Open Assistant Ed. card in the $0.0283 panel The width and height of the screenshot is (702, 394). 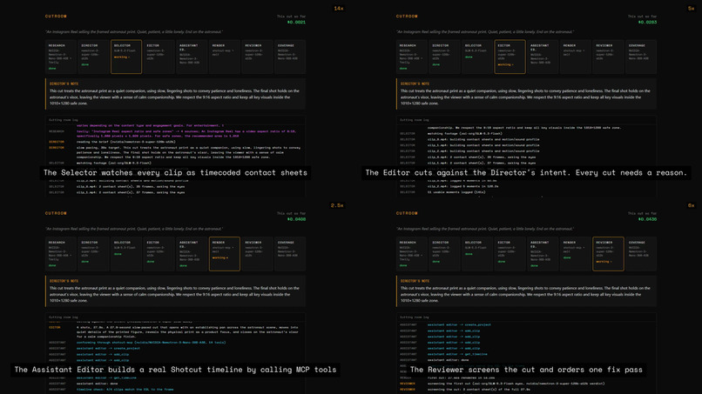click(x=543, y=57)
